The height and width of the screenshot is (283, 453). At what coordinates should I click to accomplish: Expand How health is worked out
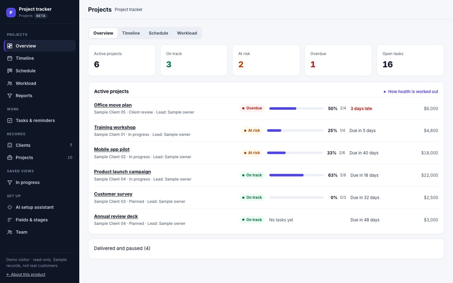coord(411,92)
